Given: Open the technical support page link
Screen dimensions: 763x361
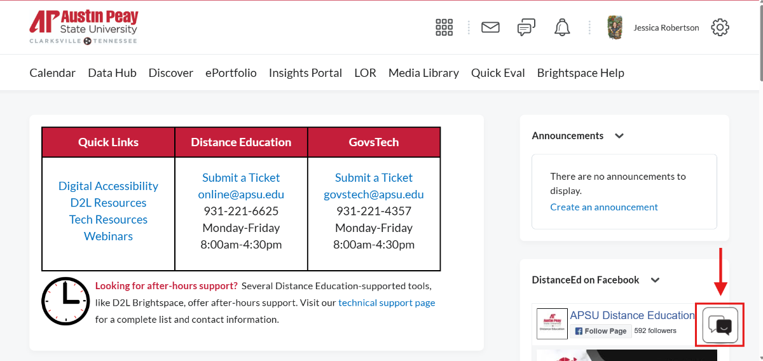Looking at the screenshot, I should (387, 303).
